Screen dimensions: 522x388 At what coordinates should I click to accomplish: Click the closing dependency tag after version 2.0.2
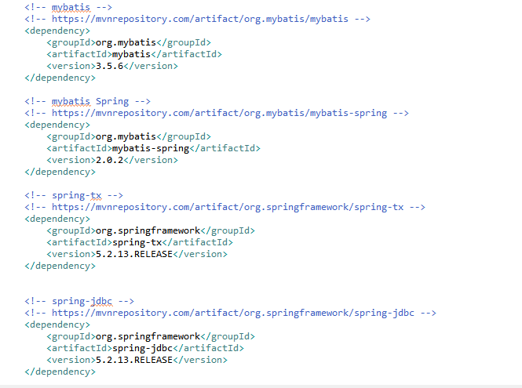pyautogui.click(x=60, y=172)
